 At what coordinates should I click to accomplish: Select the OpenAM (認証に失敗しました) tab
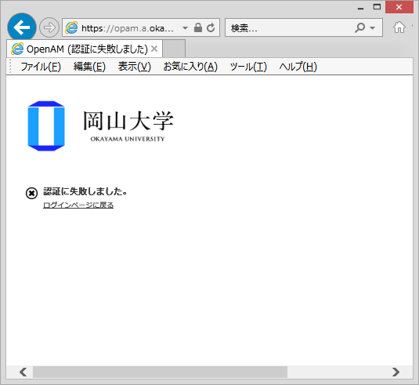85,49
